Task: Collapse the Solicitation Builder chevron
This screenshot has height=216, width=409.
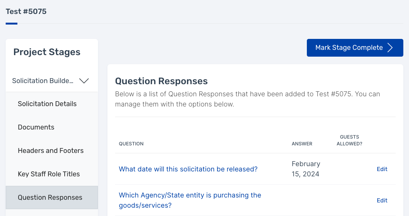Action: tap(84, 81)
